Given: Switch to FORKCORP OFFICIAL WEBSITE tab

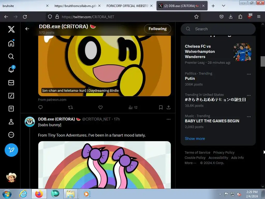Looking at the screenshot, I should point(128,6).
